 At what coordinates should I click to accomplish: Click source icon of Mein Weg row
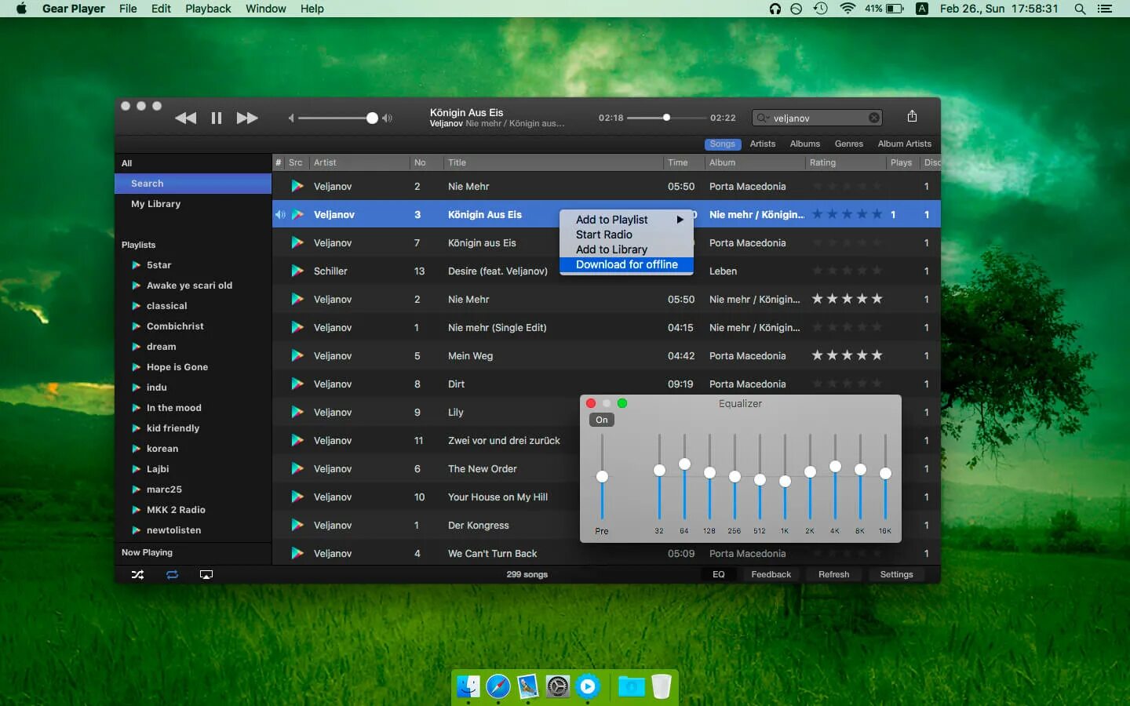click(297, 355)
